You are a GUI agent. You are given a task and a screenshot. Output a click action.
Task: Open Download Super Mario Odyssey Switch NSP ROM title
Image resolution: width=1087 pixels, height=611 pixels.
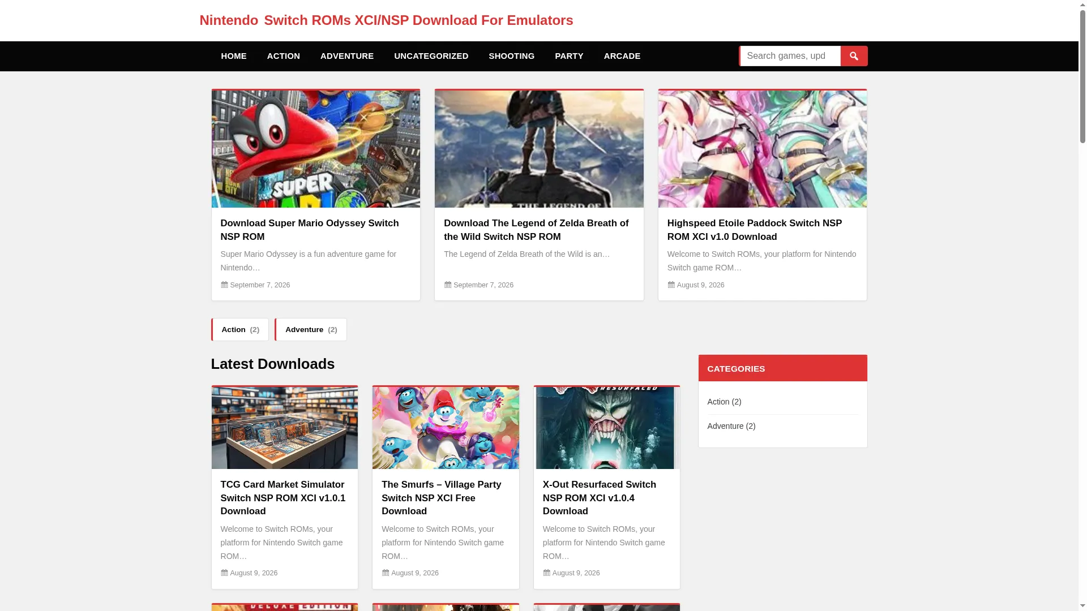[310, 230]
